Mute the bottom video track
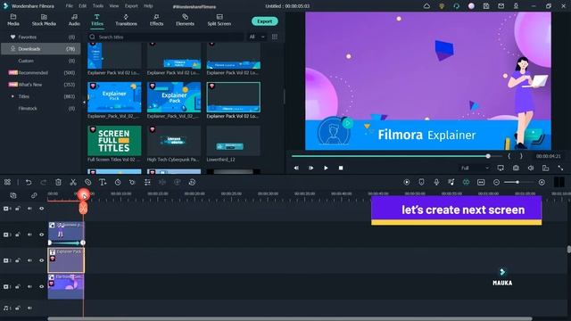 [29, 287]
